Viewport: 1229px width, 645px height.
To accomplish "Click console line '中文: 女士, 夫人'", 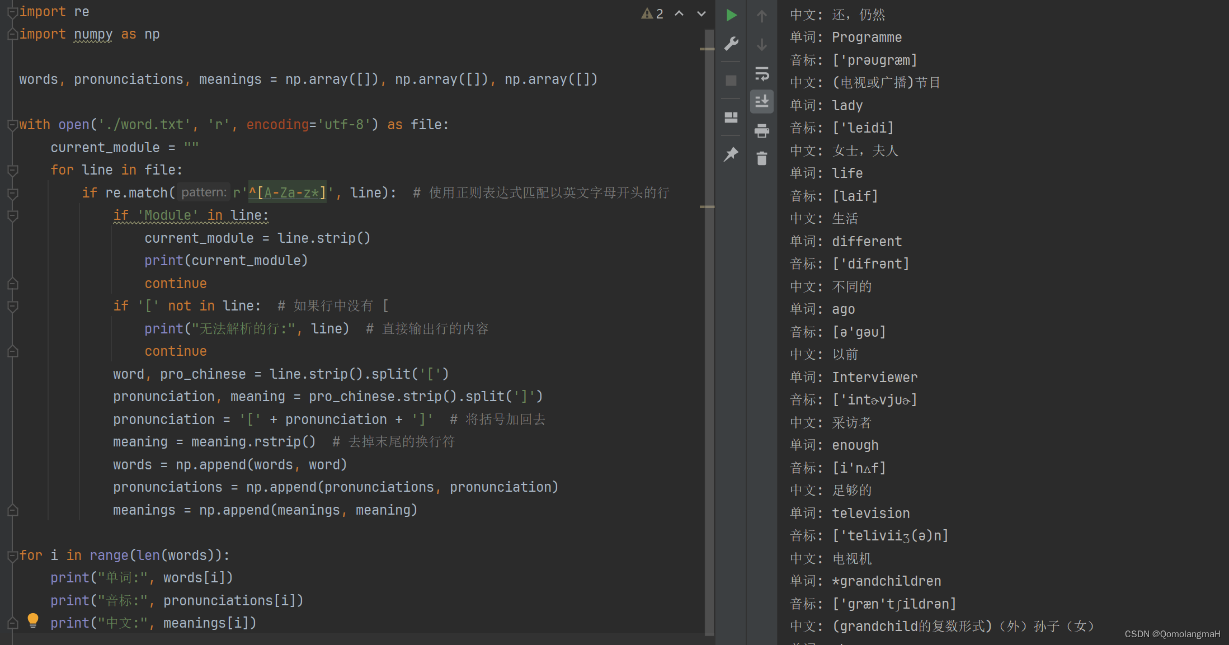I will click(x=844, y=151).
